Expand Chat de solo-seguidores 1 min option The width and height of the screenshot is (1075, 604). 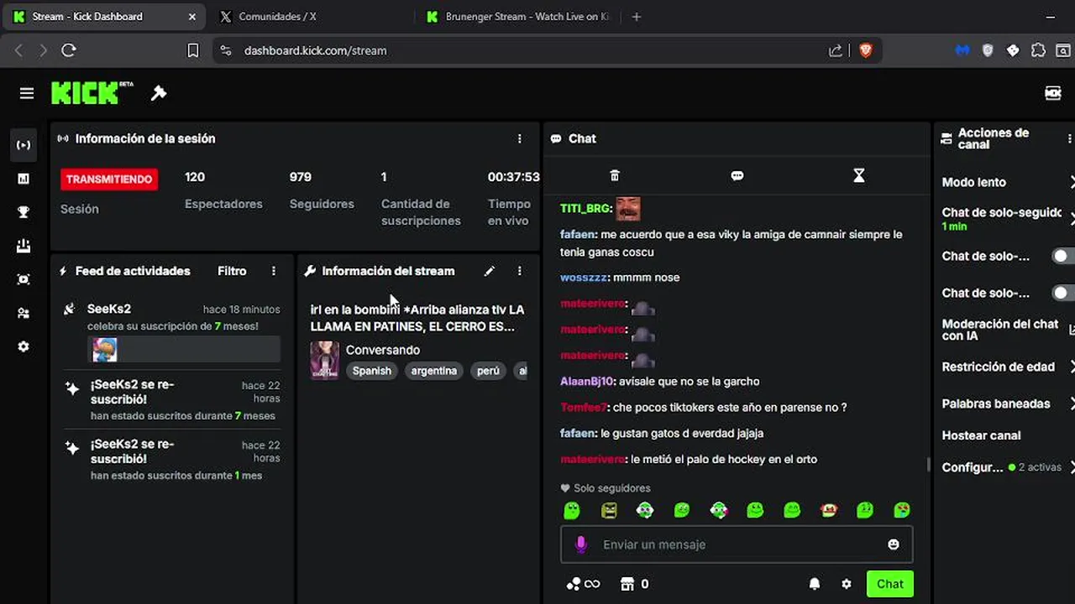click(x=1072, y=219)
